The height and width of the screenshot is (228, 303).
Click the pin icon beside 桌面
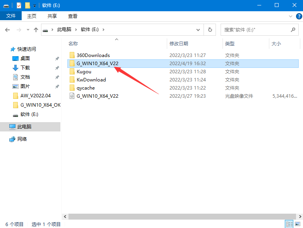(57, 59)
